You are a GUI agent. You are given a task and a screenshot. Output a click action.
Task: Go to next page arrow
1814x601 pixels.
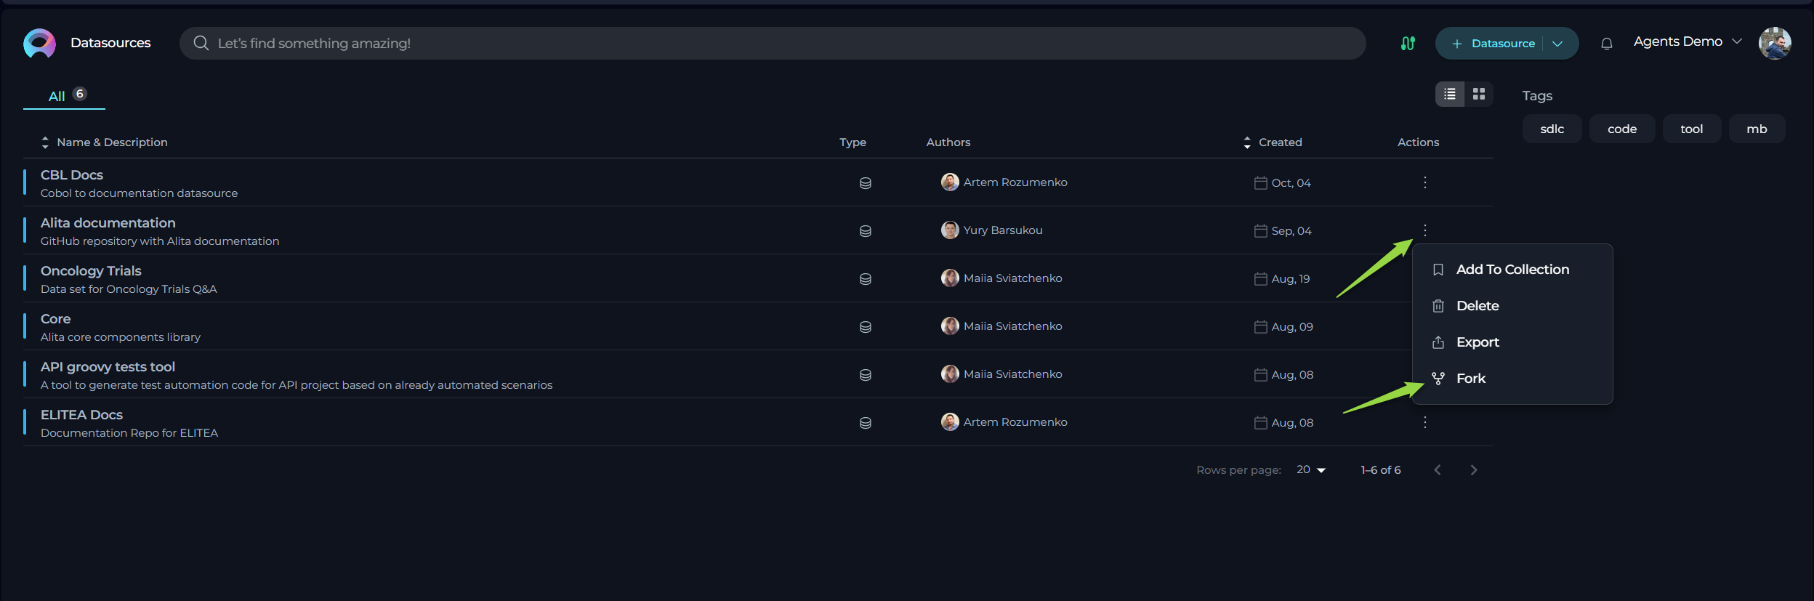(x=1474, y=470)
